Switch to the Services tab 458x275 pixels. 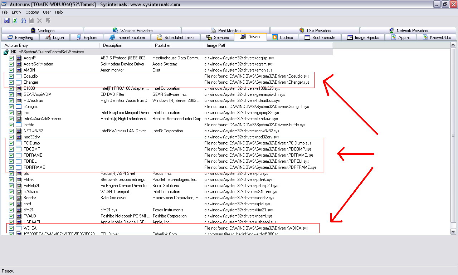pyautogui.click(x=217, y=37)
